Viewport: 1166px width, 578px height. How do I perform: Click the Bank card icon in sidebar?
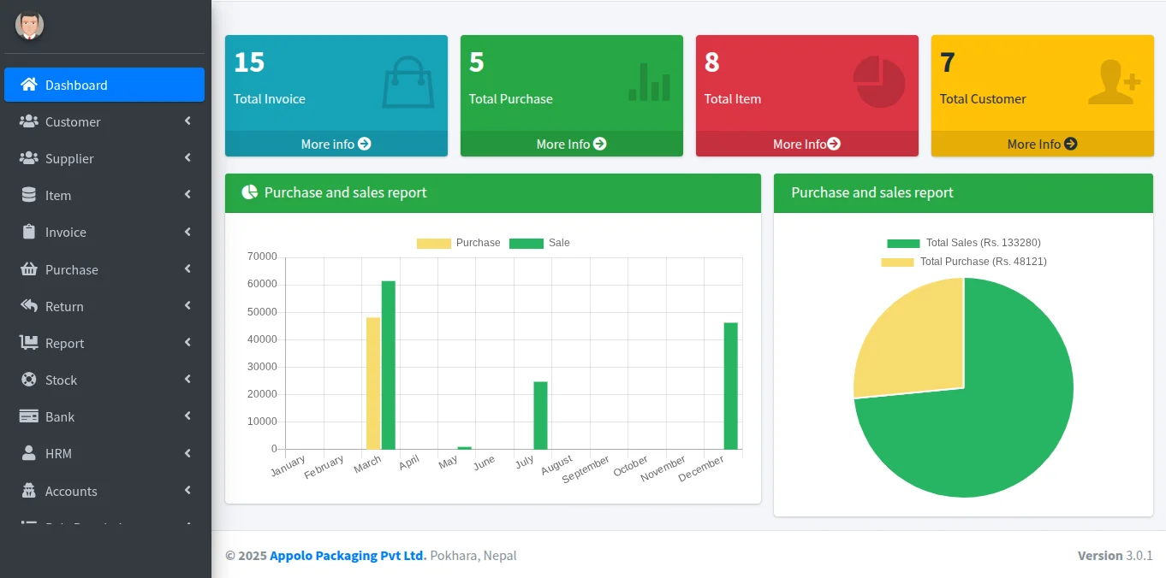point(28,416)
